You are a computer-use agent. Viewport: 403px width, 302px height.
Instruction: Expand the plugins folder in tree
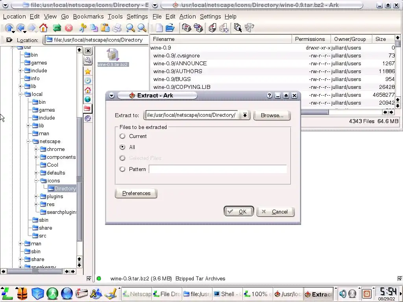click(x=36, y=197)
